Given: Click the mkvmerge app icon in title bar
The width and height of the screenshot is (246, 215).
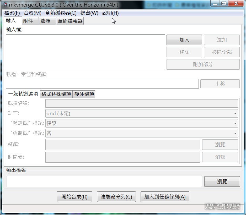Looking at the screenshot, I should (x=5, y=5).
